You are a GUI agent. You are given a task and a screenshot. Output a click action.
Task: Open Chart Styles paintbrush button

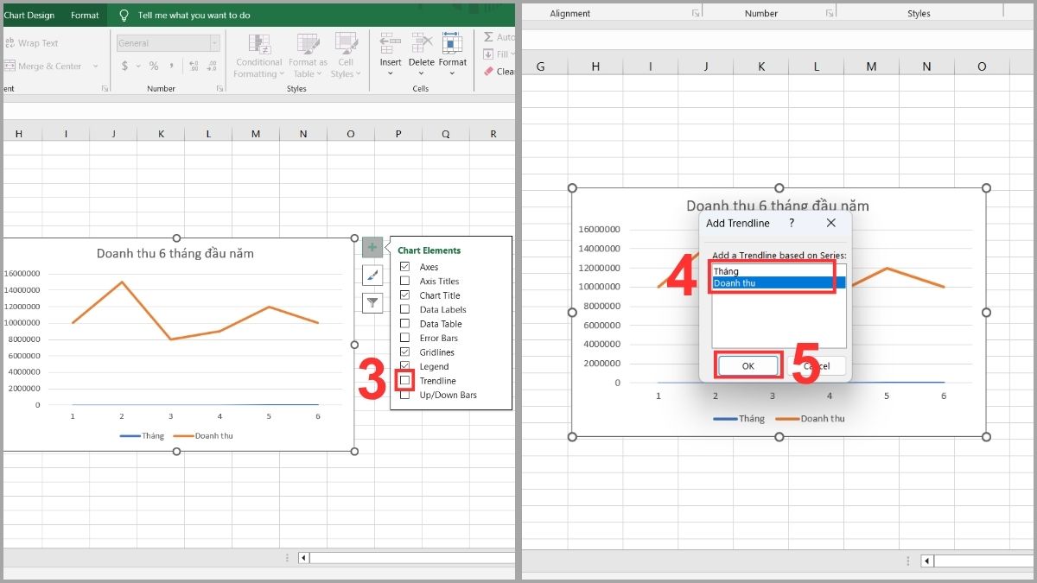coord(372,276)
